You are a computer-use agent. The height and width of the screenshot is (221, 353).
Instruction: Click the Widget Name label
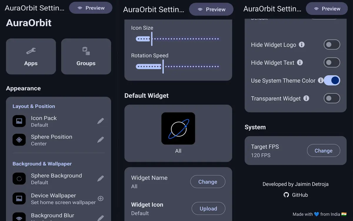149,178
